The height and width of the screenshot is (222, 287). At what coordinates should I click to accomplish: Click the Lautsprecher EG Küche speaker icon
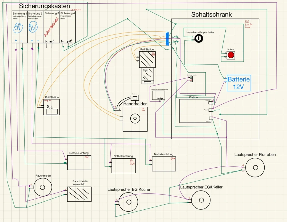[x=129, y=202]
